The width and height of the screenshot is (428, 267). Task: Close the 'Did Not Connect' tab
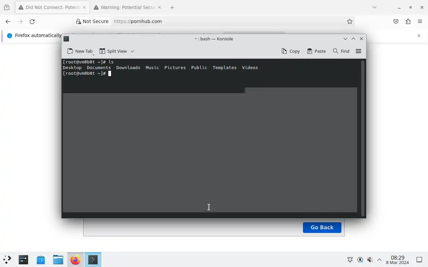pos(84,7)
